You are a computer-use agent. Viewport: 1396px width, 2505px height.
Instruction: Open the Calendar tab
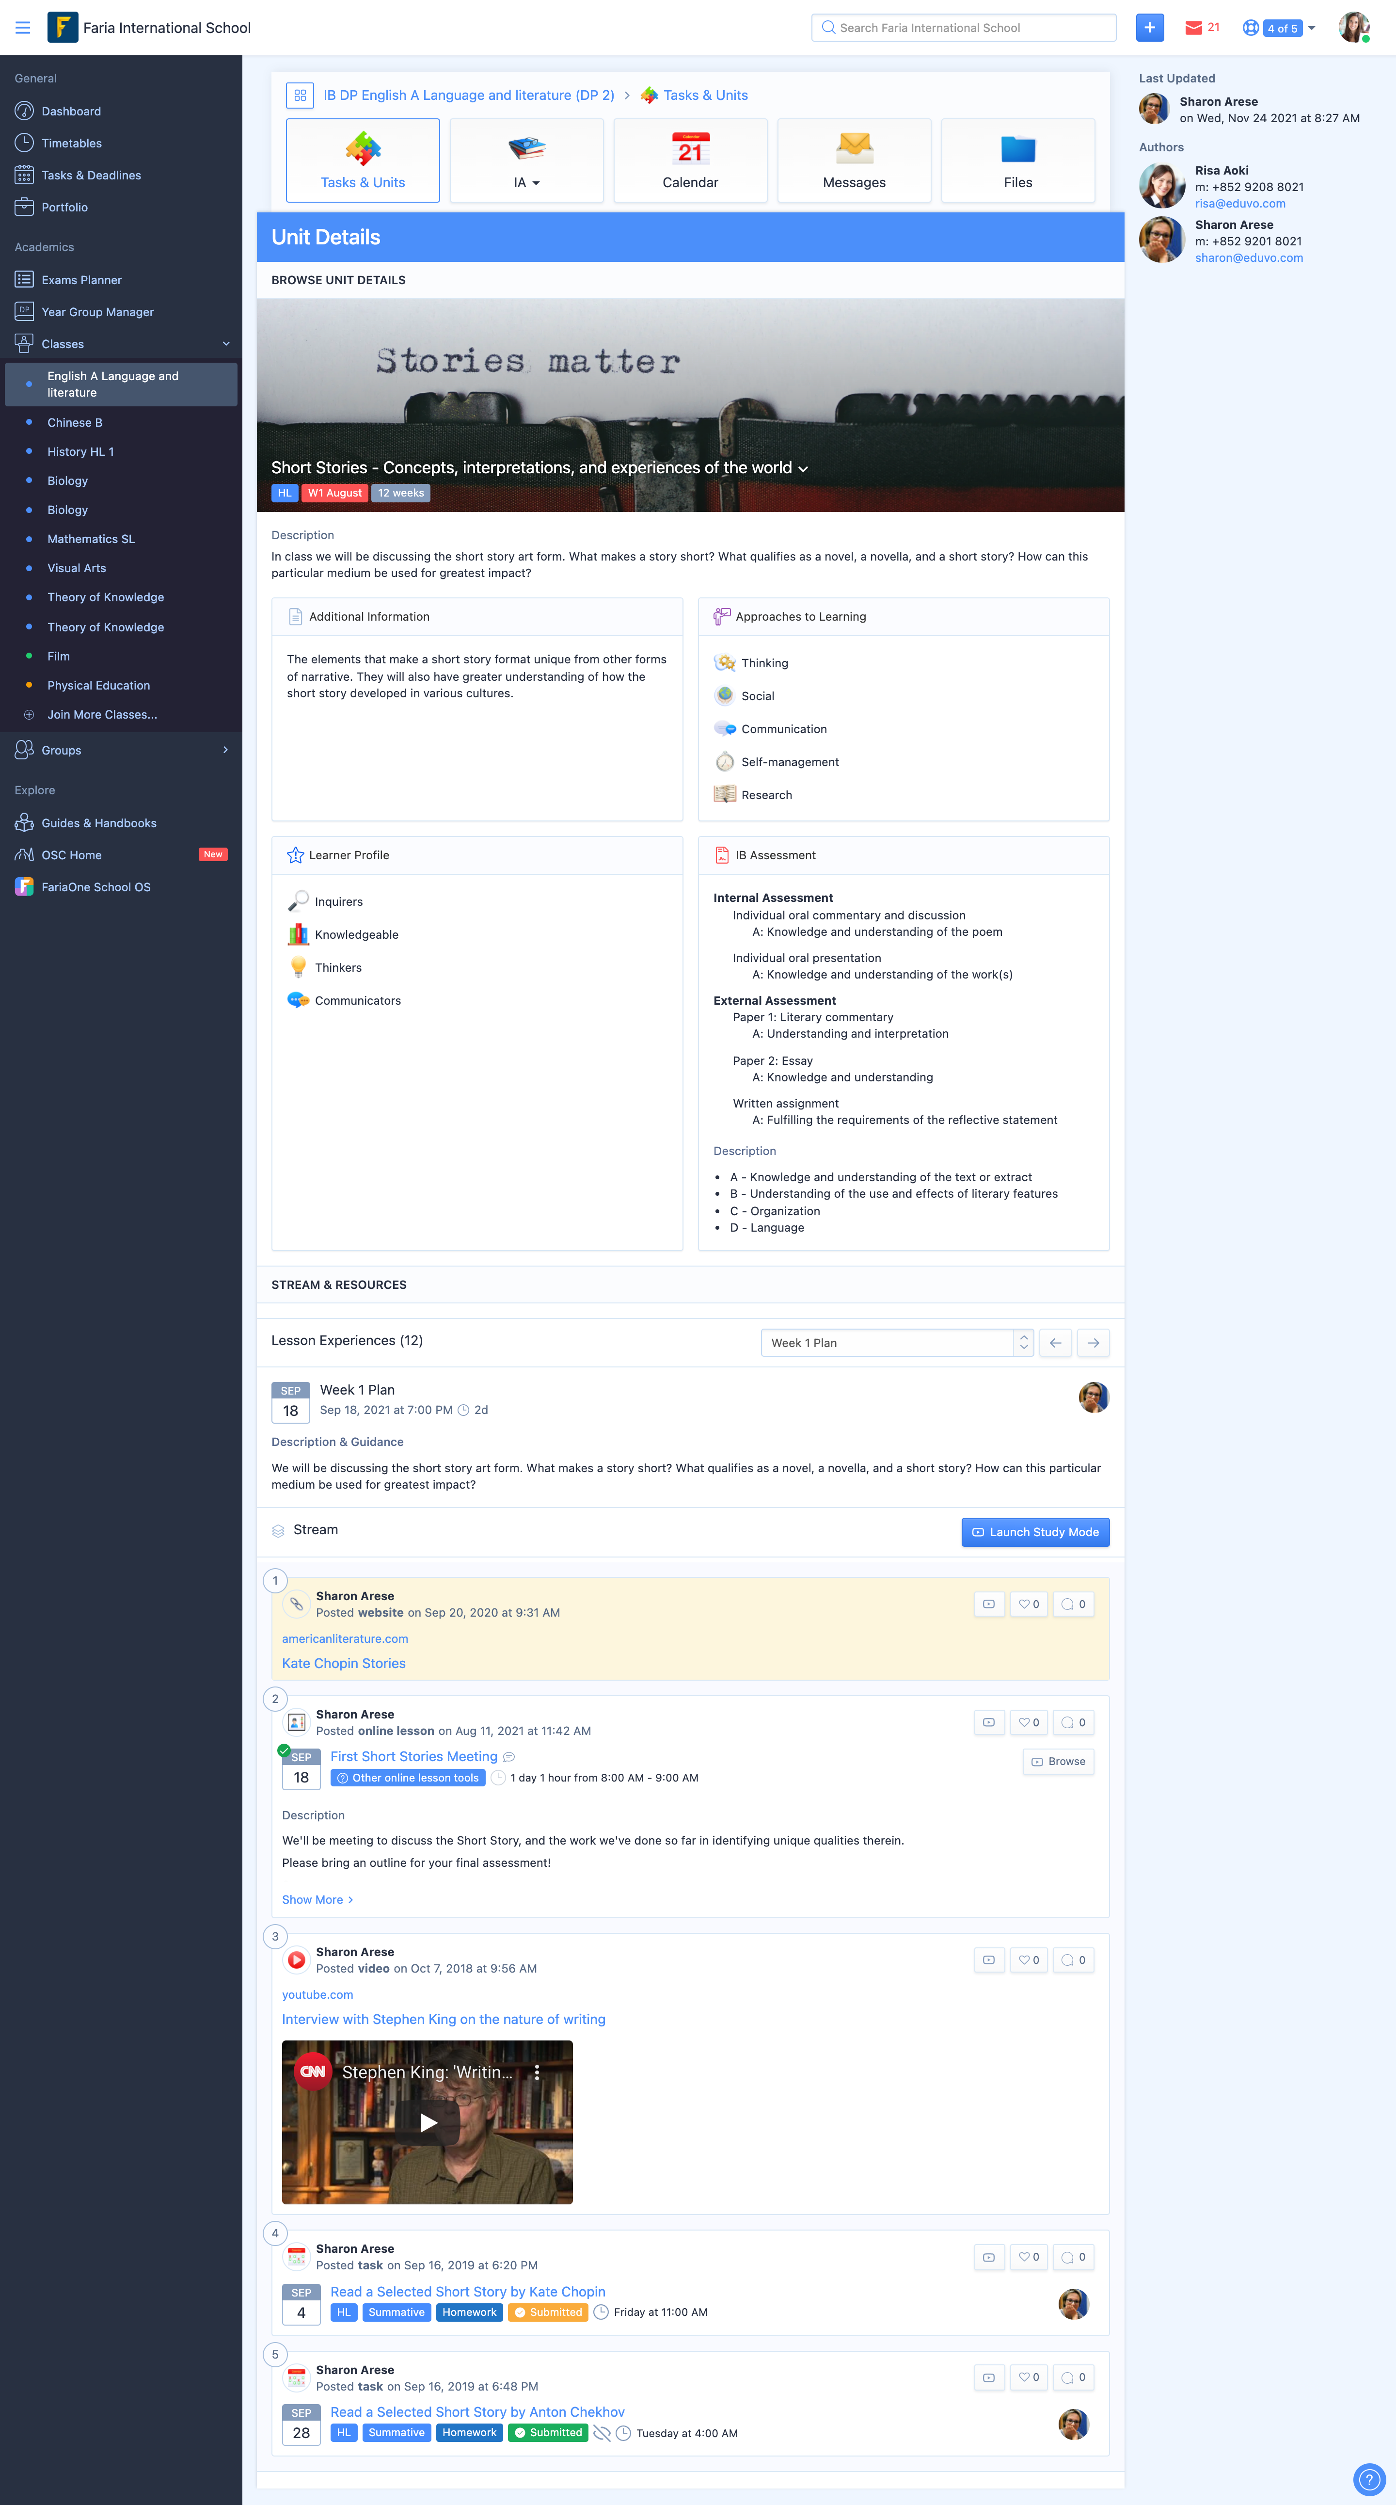[x=689, y=161]
